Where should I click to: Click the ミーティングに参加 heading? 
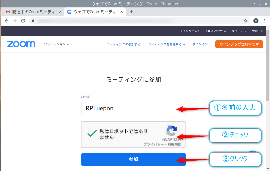(133, 80)
